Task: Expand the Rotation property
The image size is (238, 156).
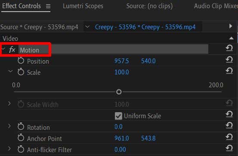Action: [9, 126]
